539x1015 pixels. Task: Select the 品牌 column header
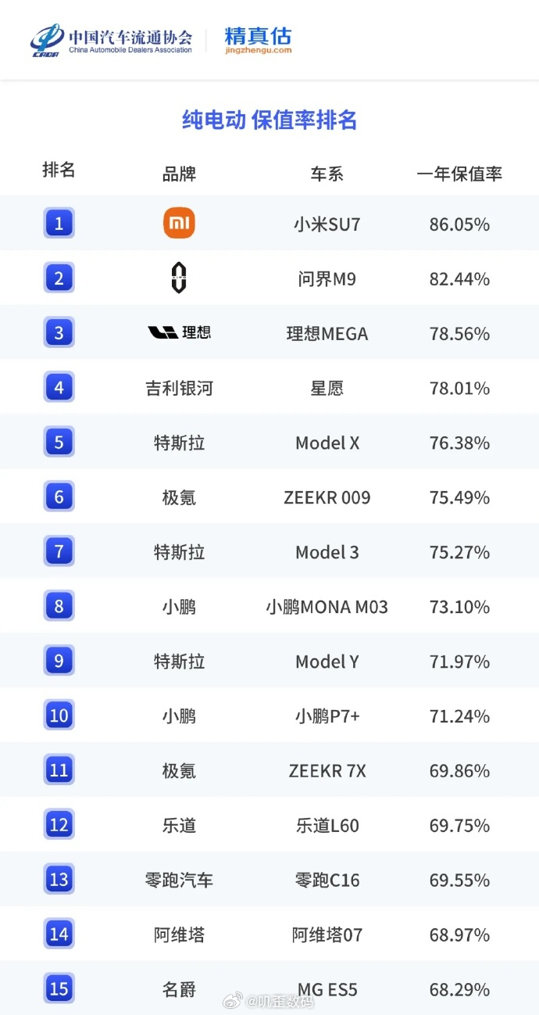(x=179, y=174)
